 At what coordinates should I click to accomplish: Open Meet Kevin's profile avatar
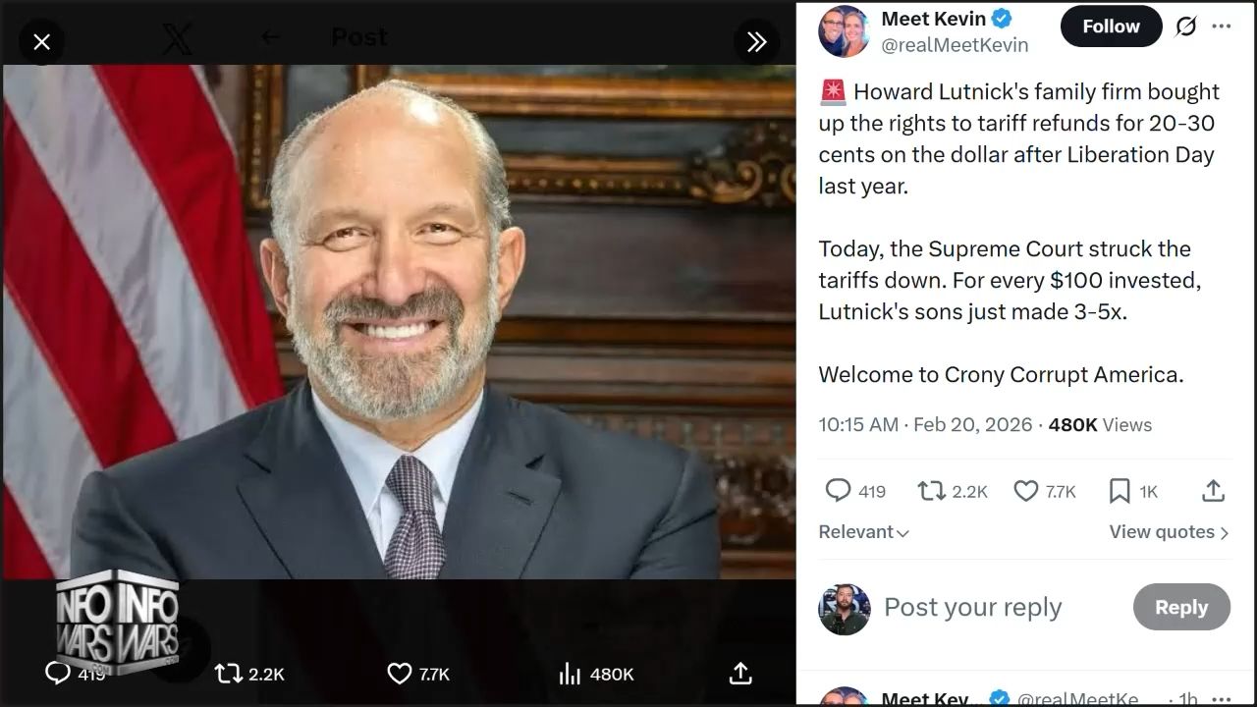[x=844, y=31]
